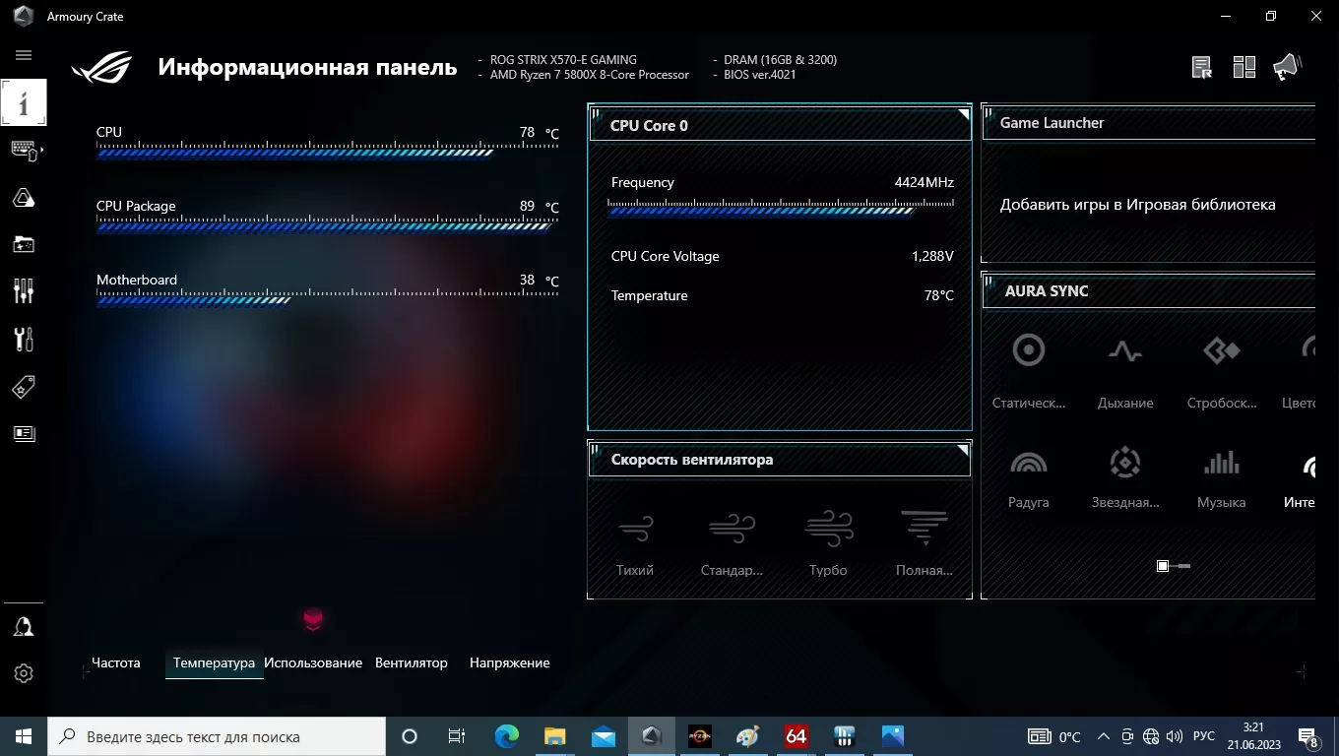The image size is (1339, 756).
Task: Click the Motherboard label
Action: pos(137,280)
